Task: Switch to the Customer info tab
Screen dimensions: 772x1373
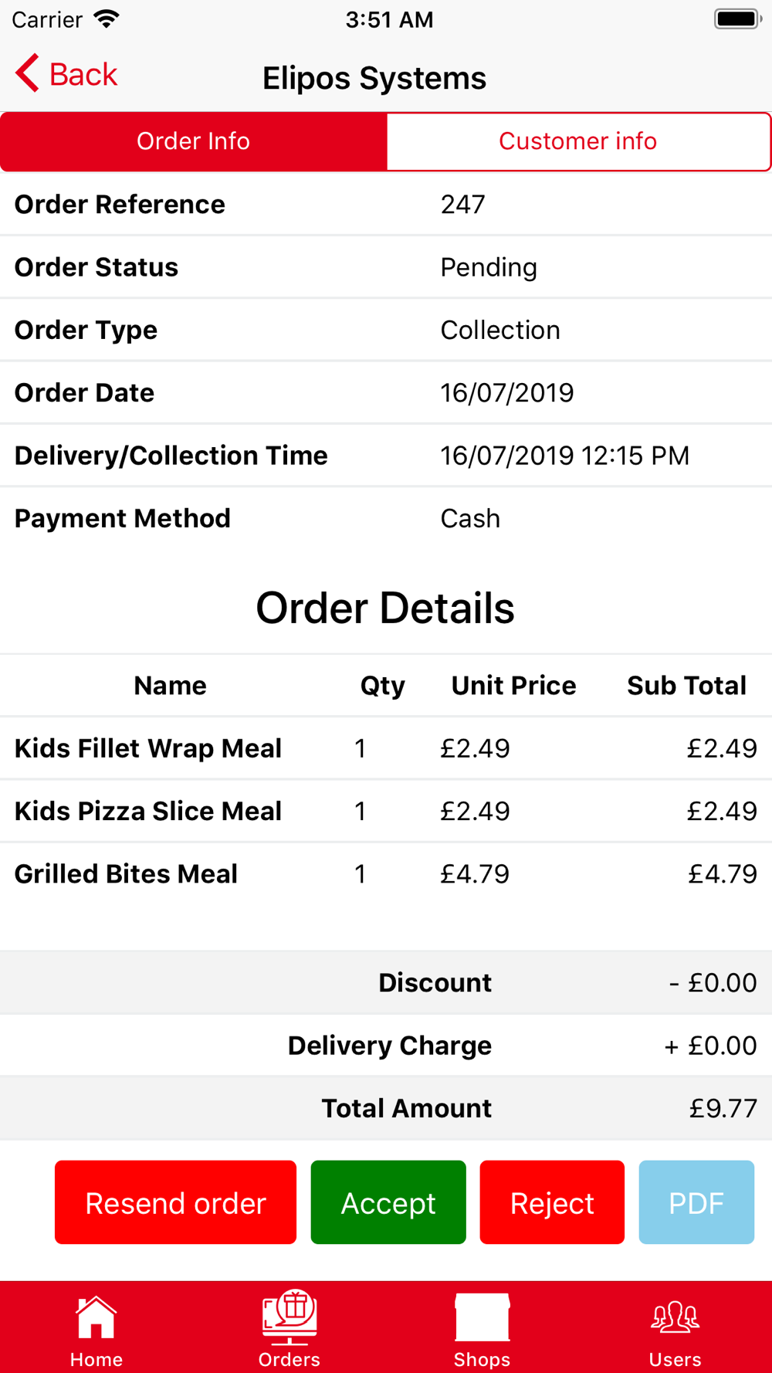Action: tap(578, 141)
